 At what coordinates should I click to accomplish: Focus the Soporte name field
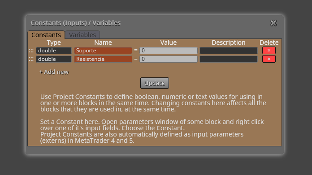(103, 51)
